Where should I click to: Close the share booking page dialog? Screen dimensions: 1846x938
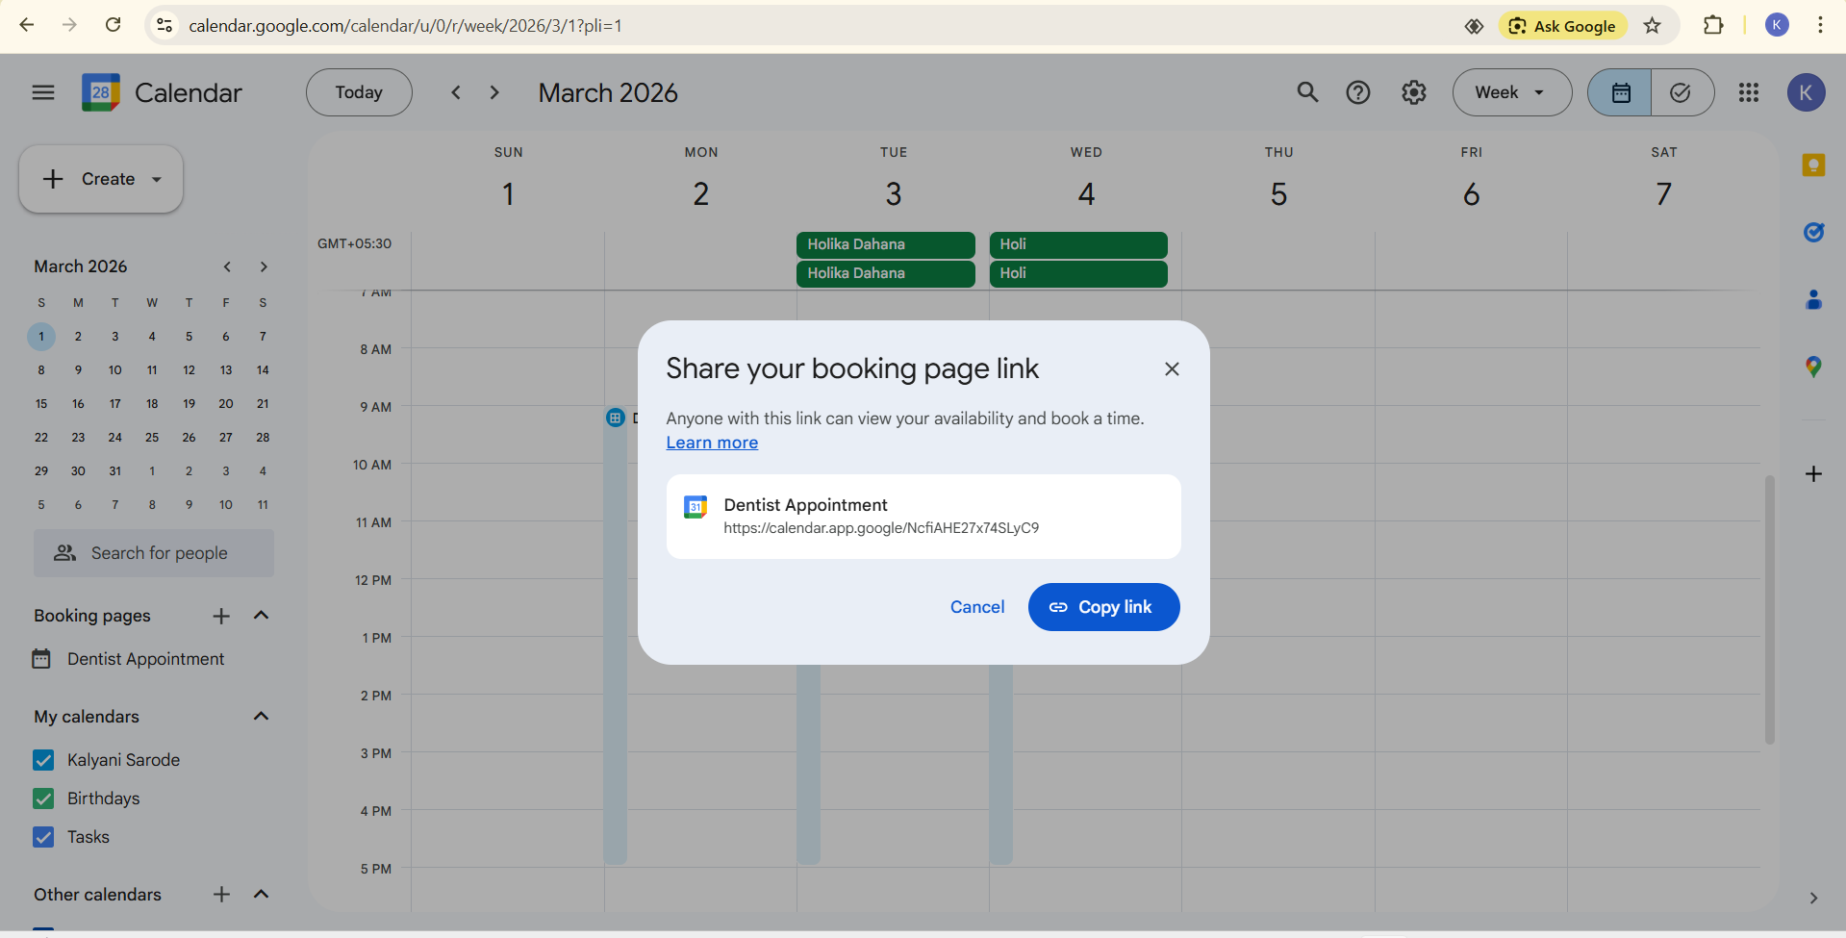[x=1171, y=369]
